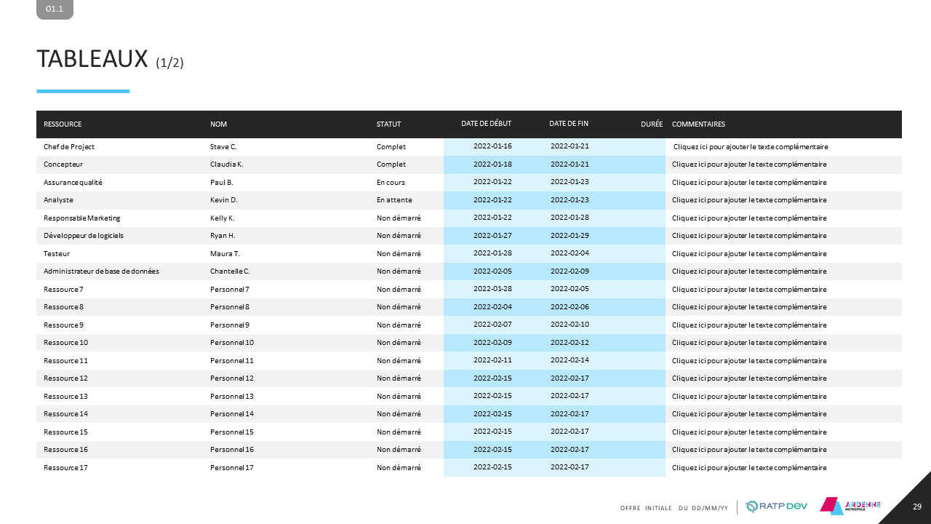Click end date 2022-01-28 for Kelly K.
931x524 pixels.
click(570, 218)
